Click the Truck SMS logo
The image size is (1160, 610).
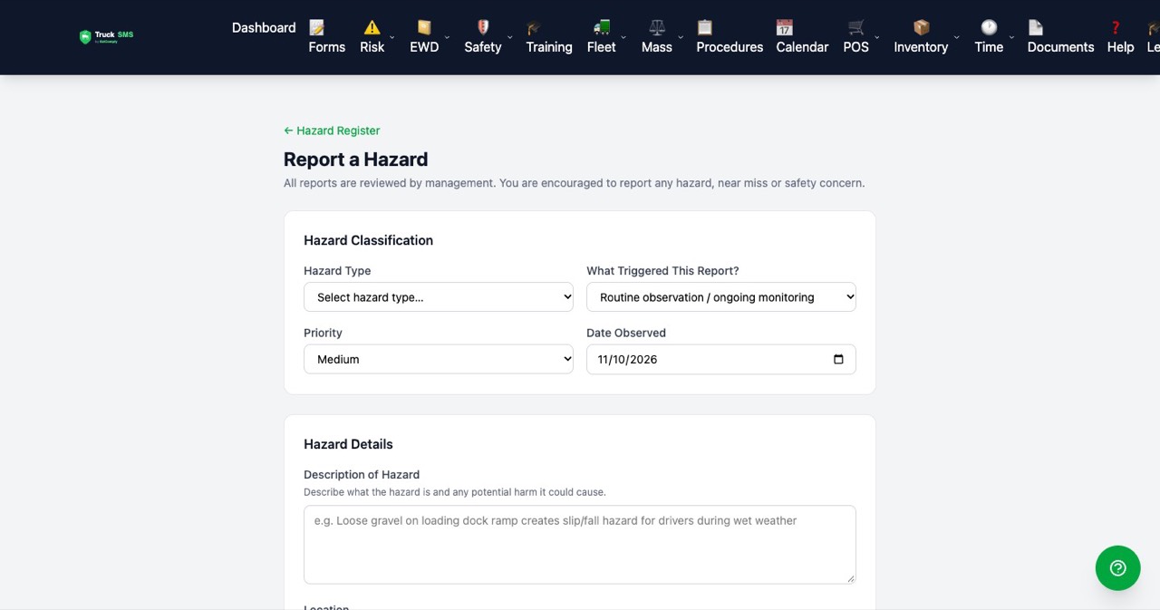coord(106,37)
